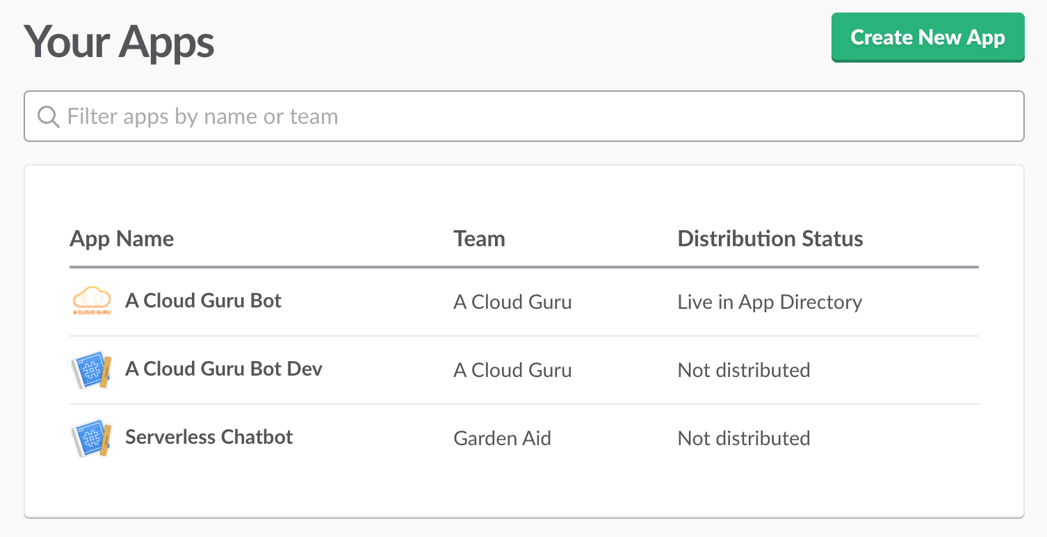Screen dimensions: 1047x537
Task: Click Not distributed status for Serverless Chatbot
Action: point(743,438)
